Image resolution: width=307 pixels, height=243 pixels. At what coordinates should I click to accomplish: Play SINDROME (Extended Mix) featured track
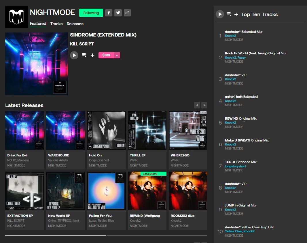pyautogui.click(x=74, y=55)
